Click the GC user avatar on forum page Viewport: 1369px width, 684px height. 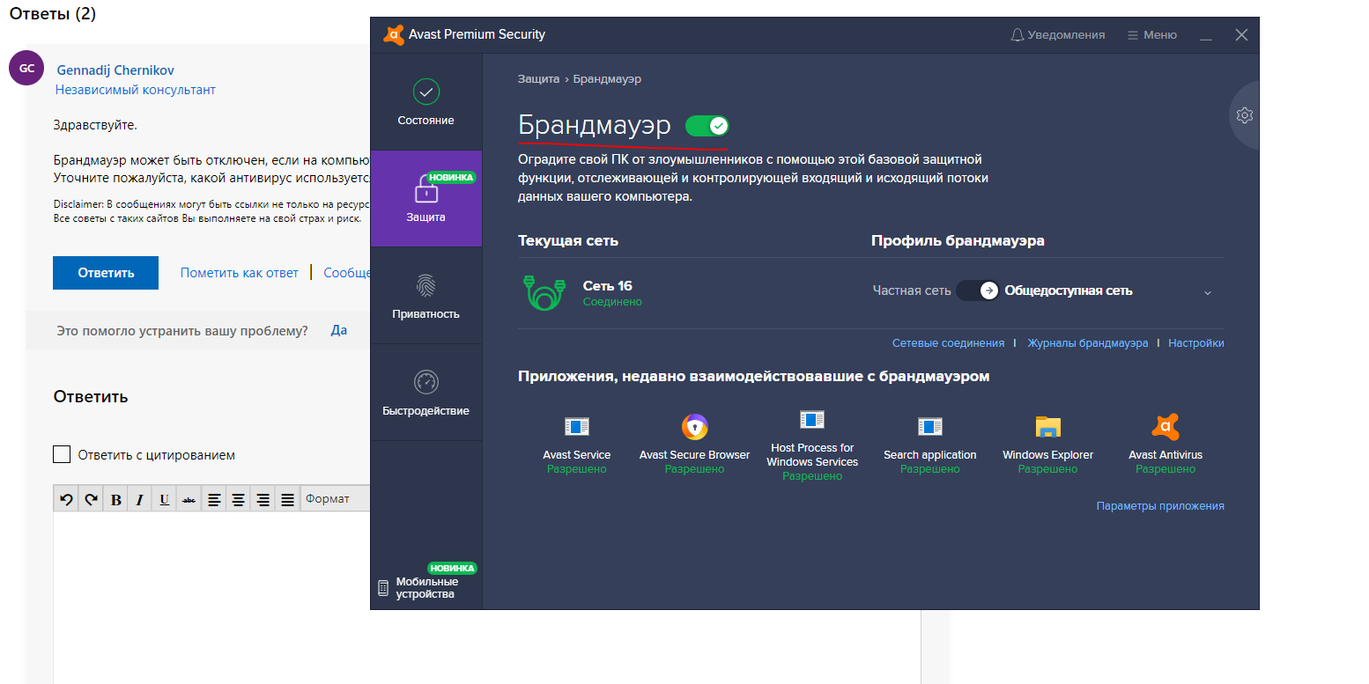[x=26, y=68]
